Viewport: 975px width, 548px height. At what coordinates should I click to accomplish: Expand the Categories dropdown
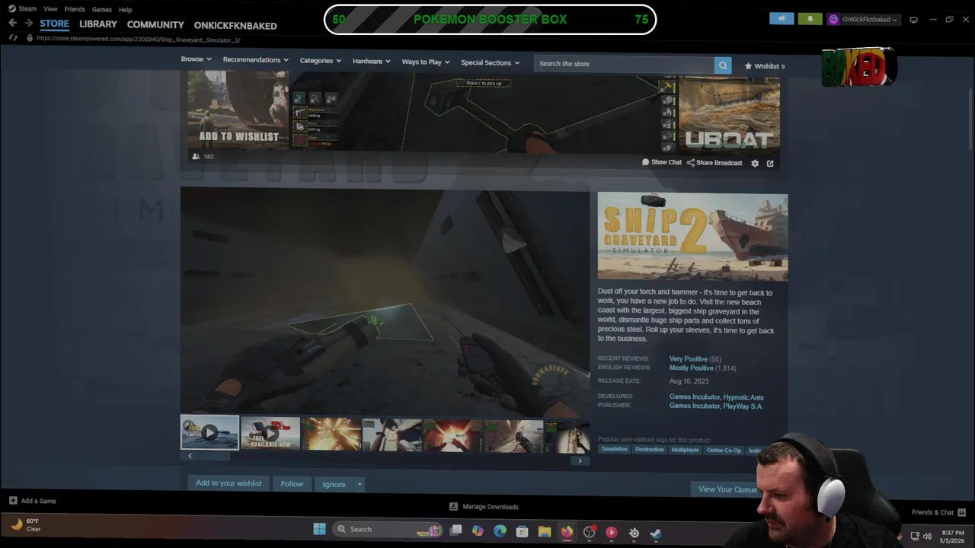click(320, 61)
